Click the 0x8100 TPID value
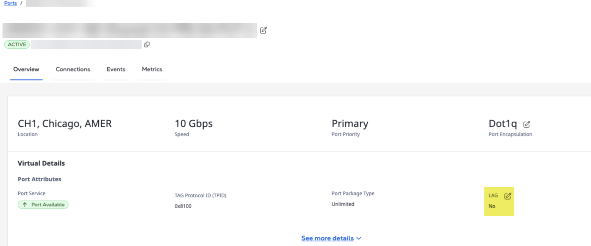This screenshot has height=246, width=591. (183, 206)
